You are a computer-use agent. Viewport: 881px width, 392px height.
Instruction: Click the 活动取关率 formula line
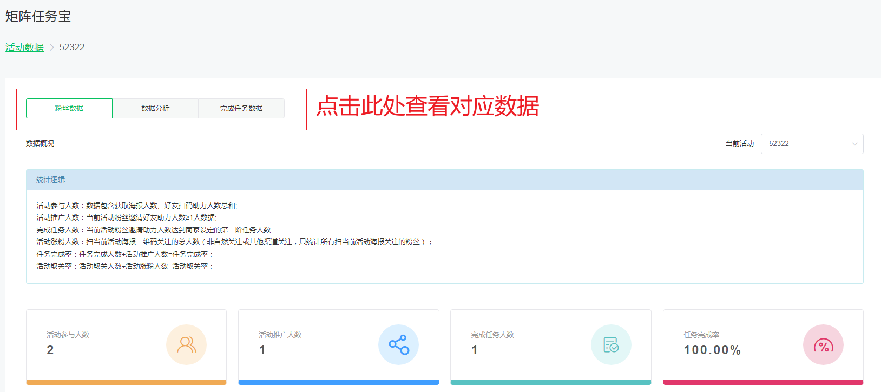(x=125, y=266)
